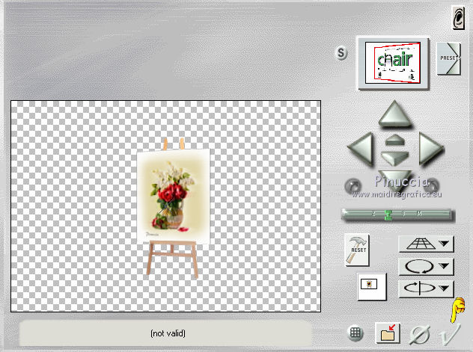
Task: Open the Presets panel
Action: [x=448, y=58]
